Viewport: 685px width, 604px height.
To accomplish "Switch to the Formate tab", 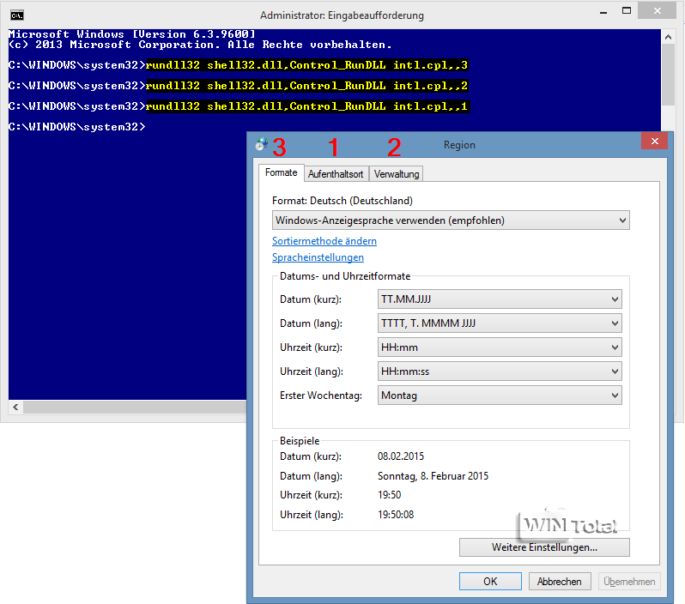I will (281, 173).
